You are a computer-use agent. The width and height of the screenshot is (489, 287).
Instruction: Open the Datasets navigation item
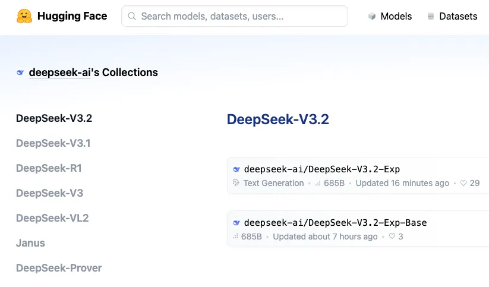tap(458, 17)
